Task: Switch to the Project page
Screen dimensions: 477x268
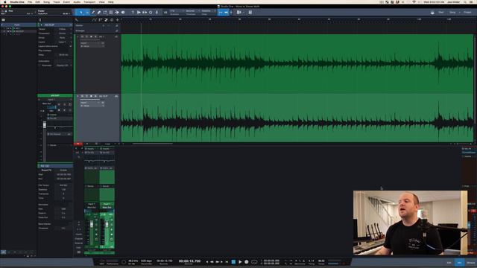Action: 467,13
